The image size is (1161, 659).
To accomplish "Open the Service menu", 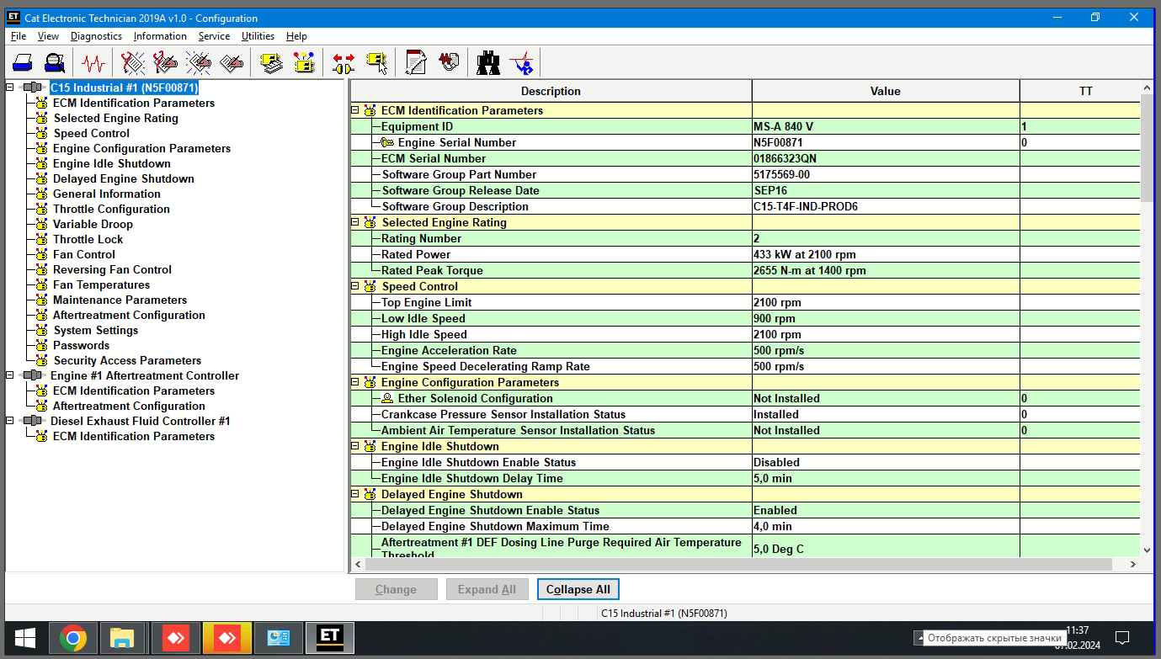I will [214, 36].
